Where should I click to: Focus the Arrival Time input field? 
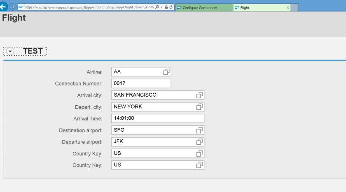click(157, 118)
